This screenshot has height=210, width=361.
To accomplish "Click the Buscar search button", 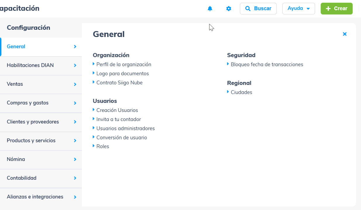I will click(x=258, y=9).
